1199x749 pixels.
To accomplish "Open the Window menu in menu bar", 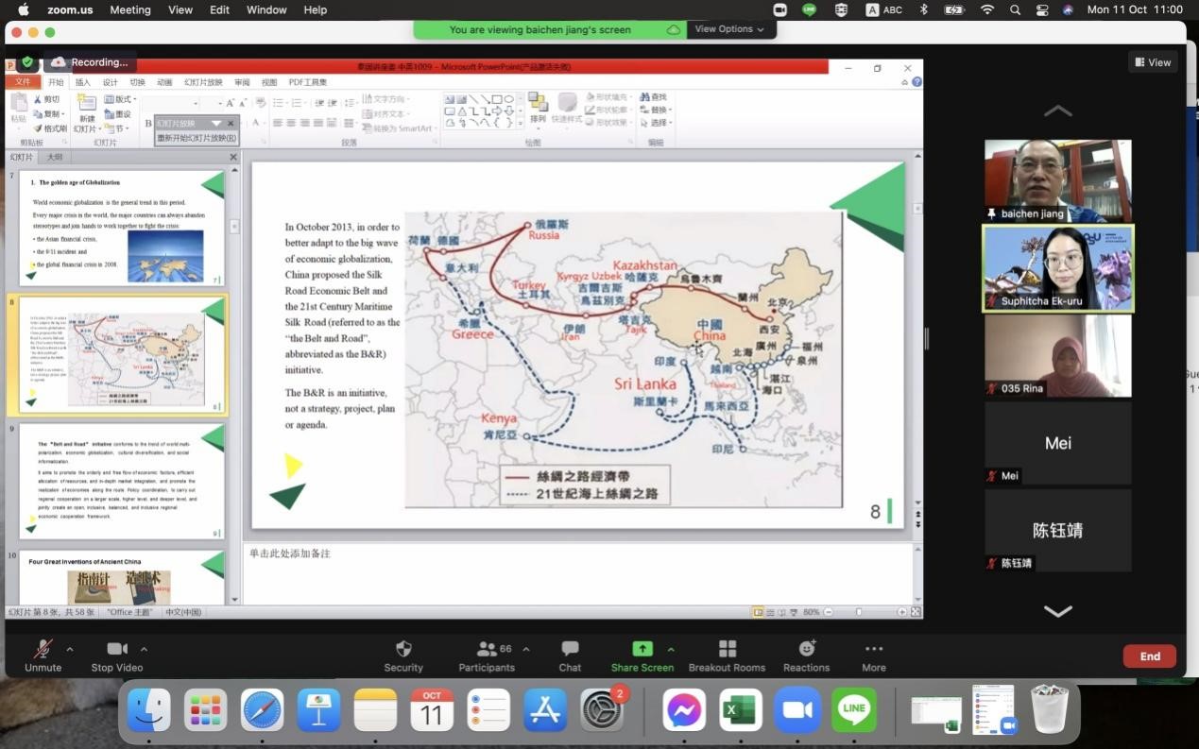I will [x=266, y=9].
